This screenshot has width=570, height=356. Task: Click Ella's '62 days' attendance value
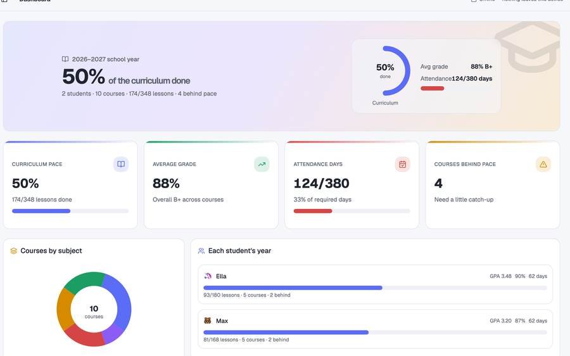(538, 276)
